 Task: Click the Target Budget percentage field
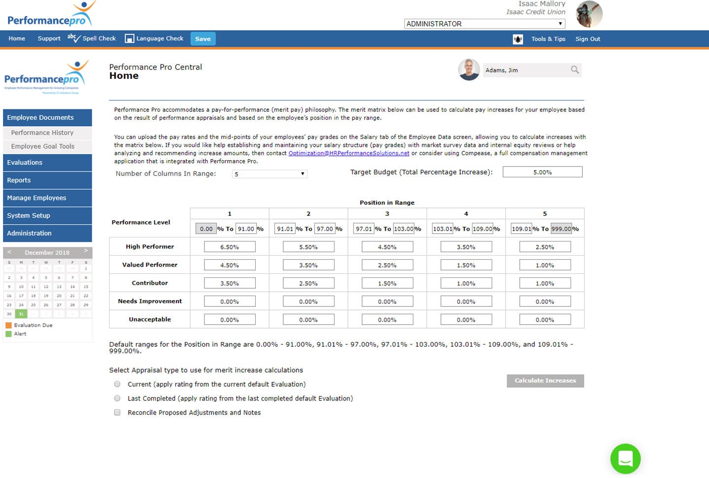click(x=542, y=171)
